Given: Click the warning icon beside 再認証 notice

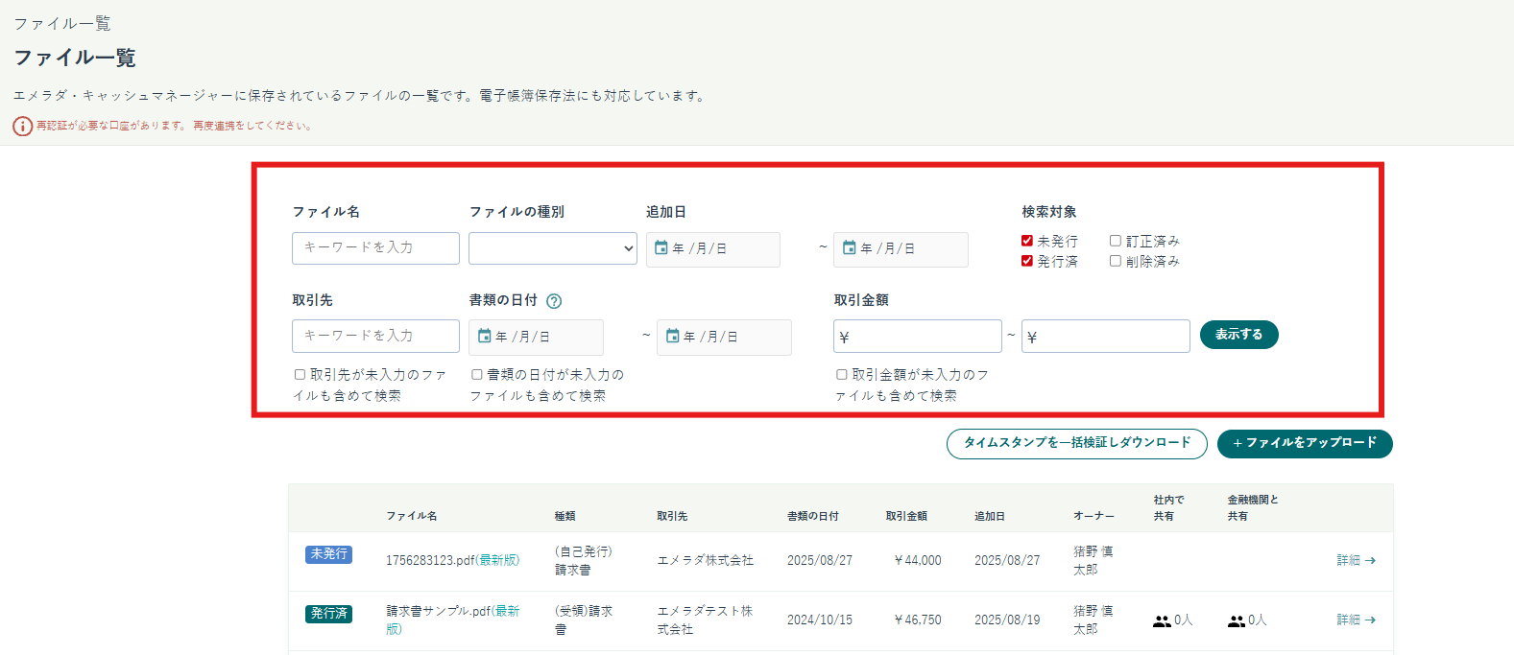Looking at the screenshot, I should (x=22, y=126).
